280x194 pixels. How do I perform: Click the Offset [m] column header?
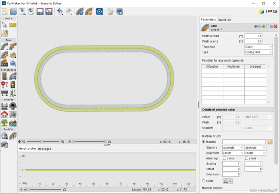[x=212, y=66]
